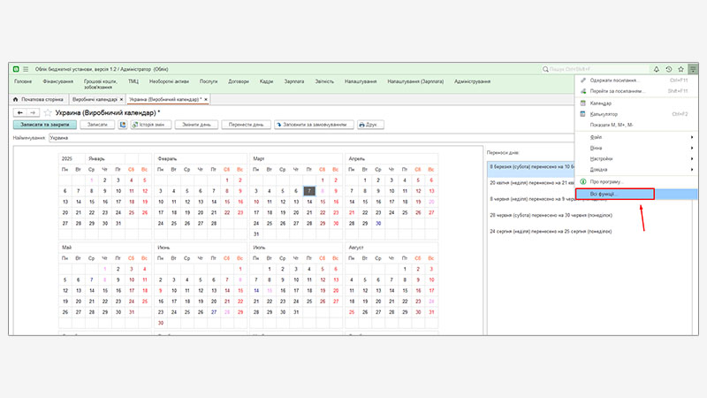Click the report icon beside Записати
Screen dimensions: 707x398
pos(123,126)
